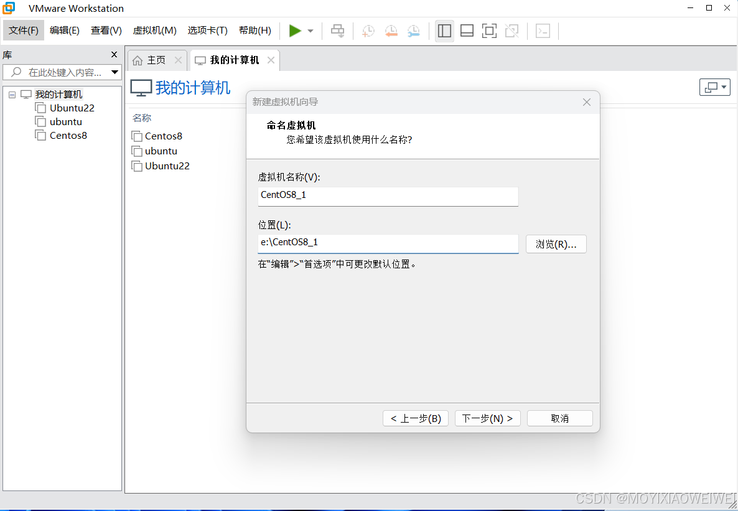Switch to the 主页 tab
Image resolution: width=738 pixels, height=511 pixels.
click(x=154, y=60)
